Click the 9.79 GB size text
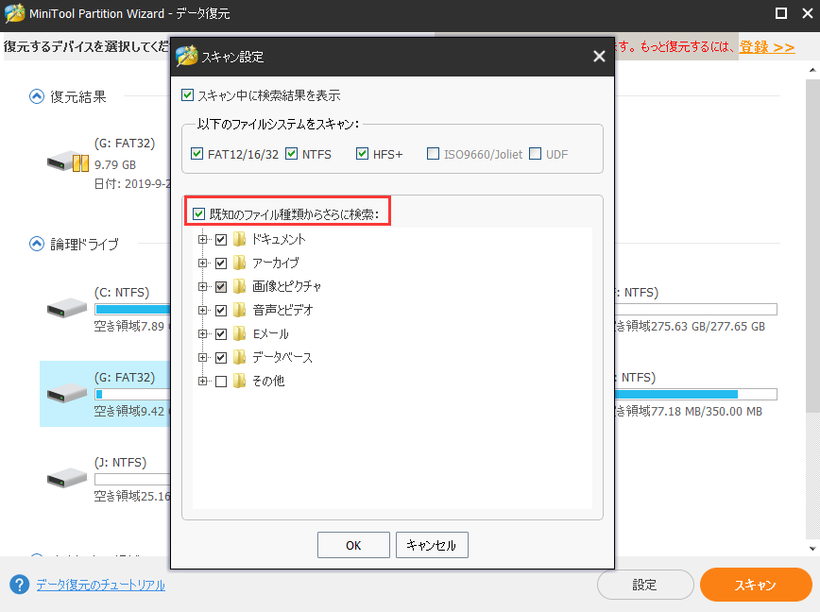 coord(115,164)
